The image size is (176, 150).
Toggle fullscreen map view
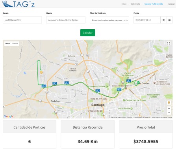[169, 43]
